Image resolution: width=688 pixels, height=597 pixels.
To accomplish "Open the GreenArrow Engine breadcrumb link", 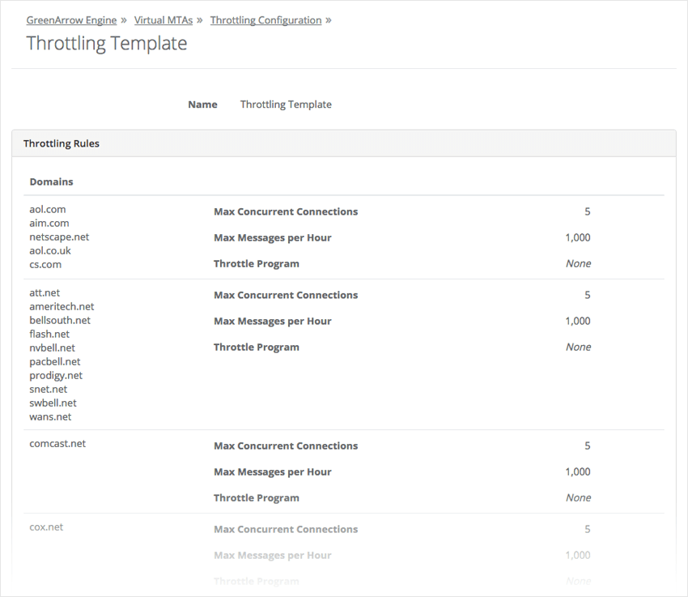I will [71, 20].
